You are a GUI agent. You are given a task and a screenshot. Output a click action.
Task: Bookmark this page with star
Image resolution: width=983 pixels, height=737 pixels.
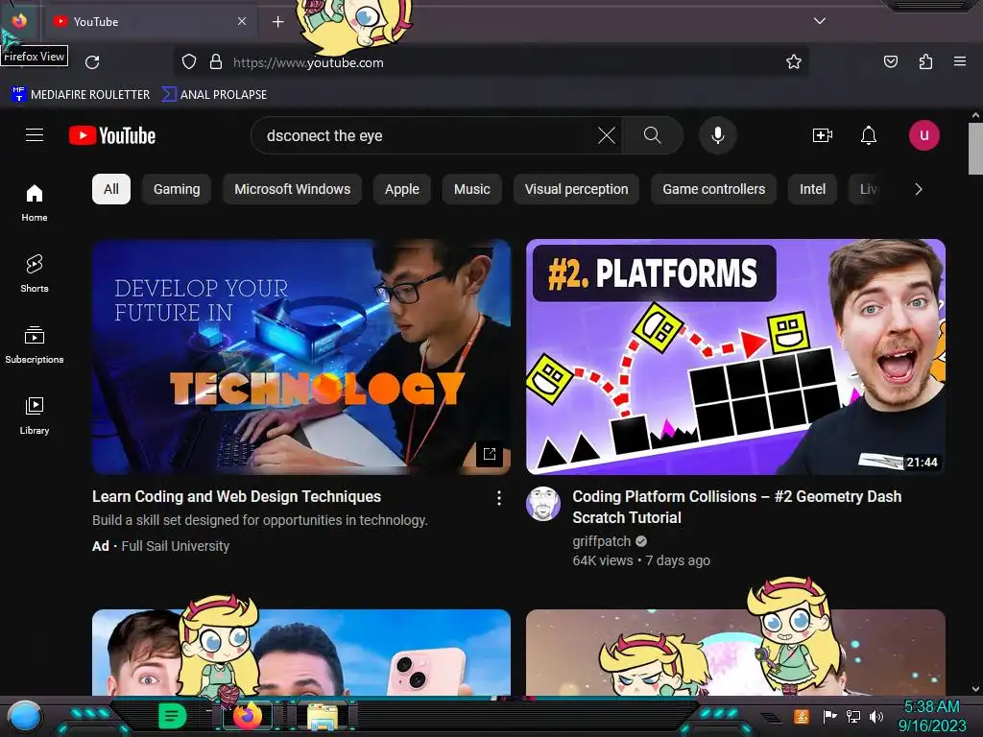[x=794, y=62]
